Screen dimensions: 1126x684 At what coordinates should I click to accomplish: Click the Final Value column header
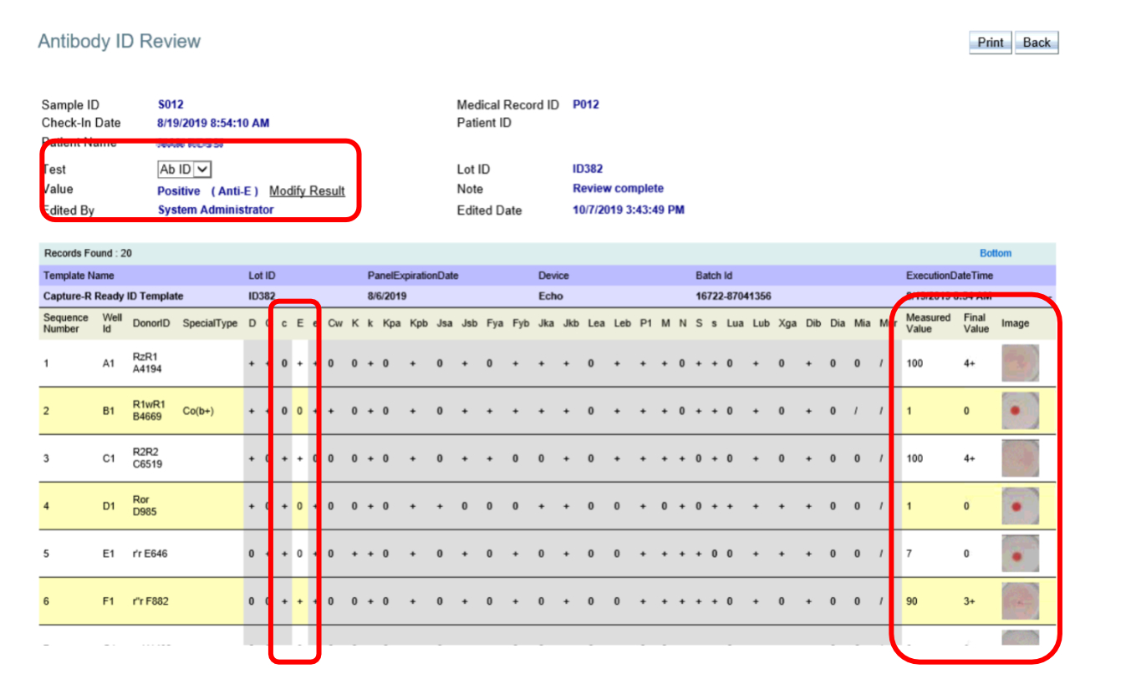975,323
